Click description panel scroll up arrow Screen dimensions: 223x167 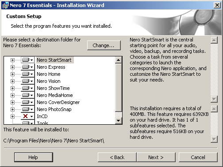coord(214,40)
